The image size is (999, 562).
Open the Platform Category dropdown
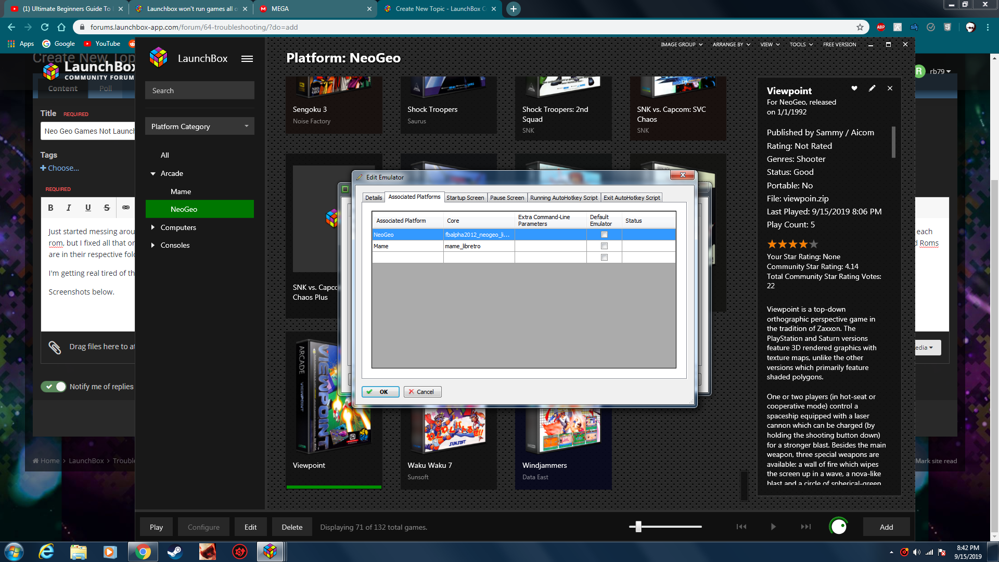[x=200, y=126]
